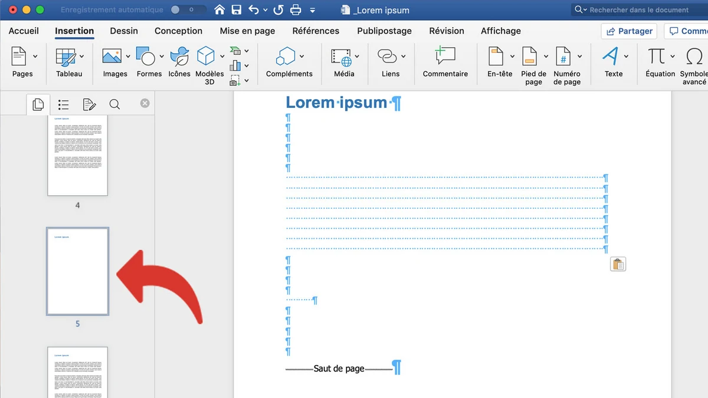Click the Save disk icon in title bar
Image resolution: width=708 pixels, height=398 pixels.
236,10
